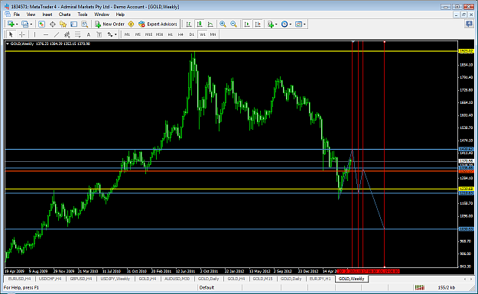Viewport: 478px width, 294px height.
Task: Open the Indicators list icon
Action: click(270, 24)
